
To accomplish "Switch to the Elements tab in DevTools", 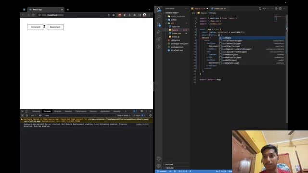I will [x=36, y=111].
